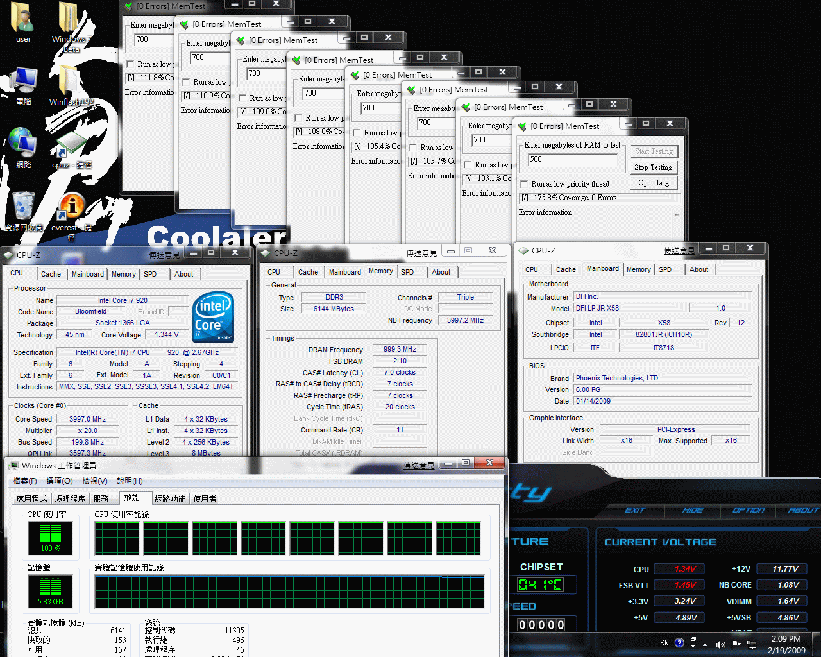Launch the cpuz shortcut icon

[71, 151]
